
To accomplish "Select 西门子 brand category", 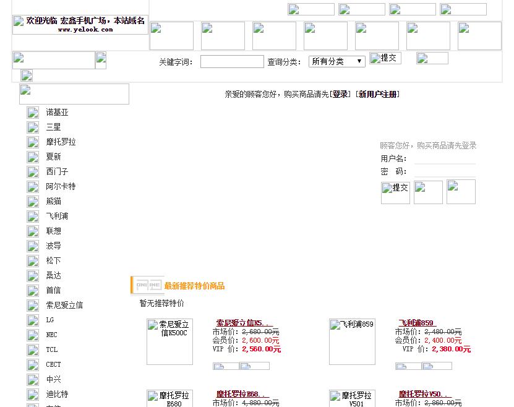I will coord(57,171).
